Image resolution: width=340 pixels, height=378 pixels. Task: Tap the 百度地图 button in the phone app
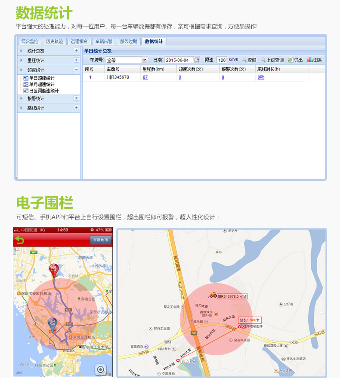pos(101,240)
